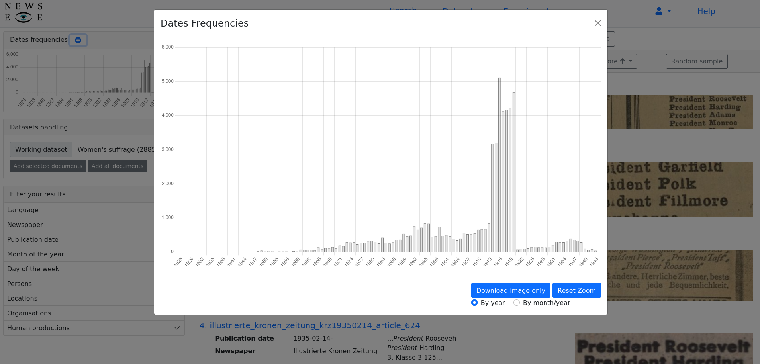Click the Human productions chevron arrow
Viewport: 760px width, 364px height.
pyautogui.click(x=177, y=328)
